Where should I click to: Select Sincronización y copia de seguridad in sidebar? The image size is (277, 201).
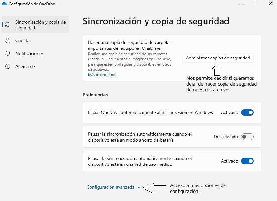point(35,25)
